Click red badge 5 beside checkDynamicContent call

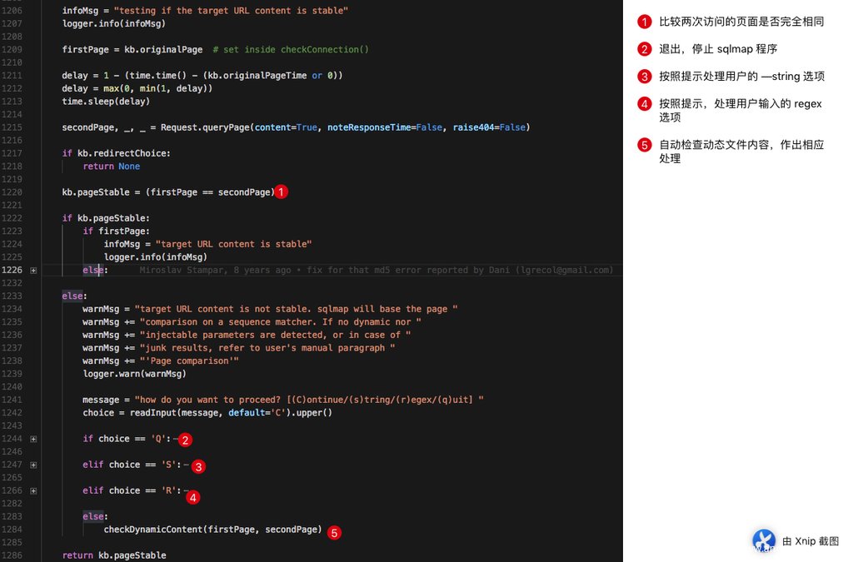click(334, 533)
